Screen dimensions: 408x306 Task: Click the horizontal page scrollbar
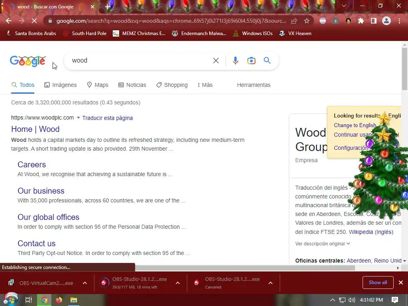click(245, 268)
